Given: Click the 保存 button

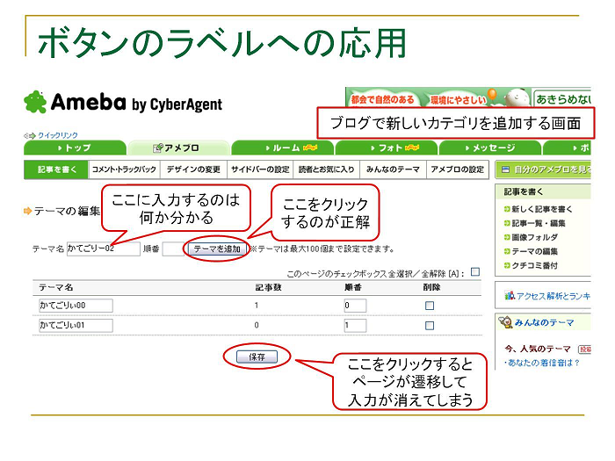Looking at the screenshot, I should (257, 357).
